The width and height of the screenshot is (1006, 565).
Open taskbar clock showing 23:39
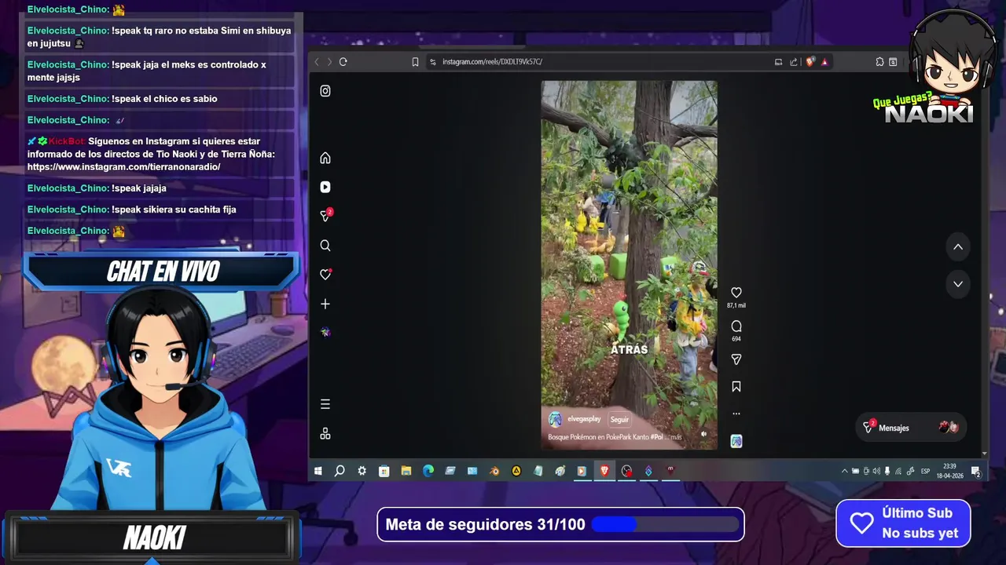[x=949, y=471]
